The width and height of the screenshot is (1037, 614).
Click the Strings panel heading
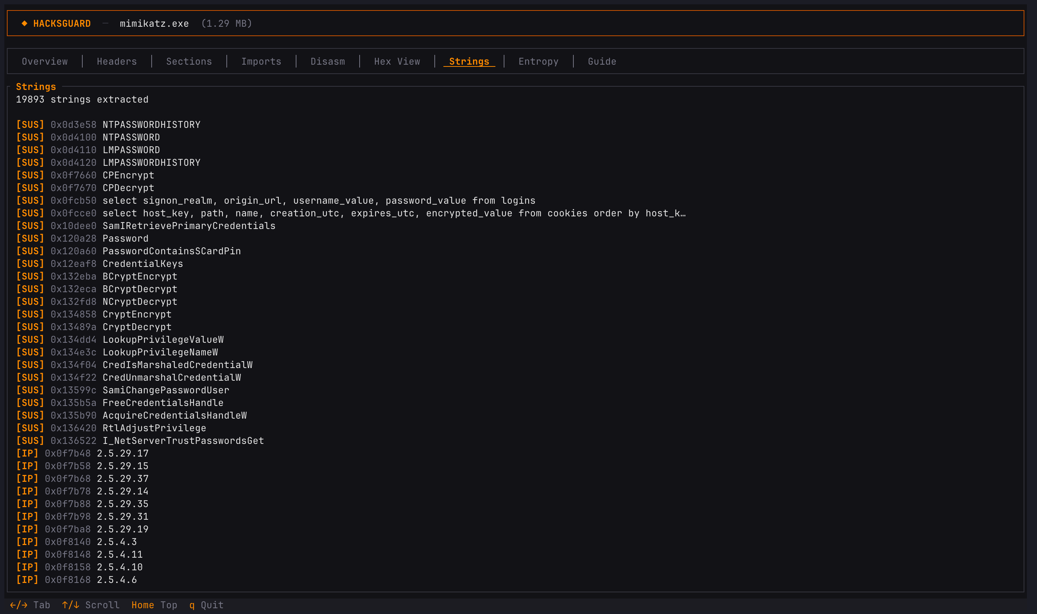point(36,87)
